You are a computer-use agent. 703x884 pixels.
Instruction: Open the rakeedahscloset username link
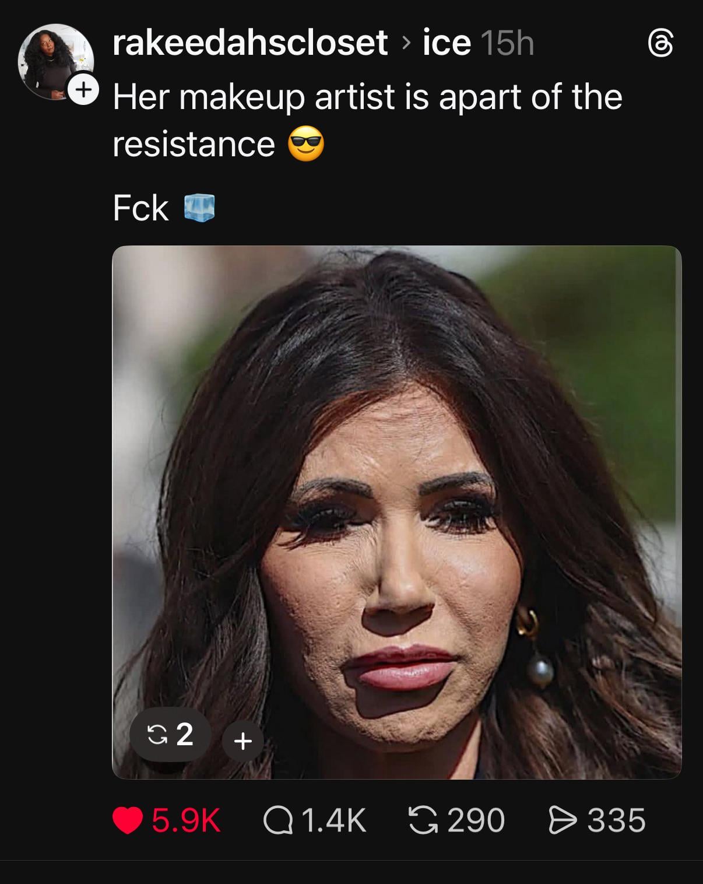click(x=250, y=43)
